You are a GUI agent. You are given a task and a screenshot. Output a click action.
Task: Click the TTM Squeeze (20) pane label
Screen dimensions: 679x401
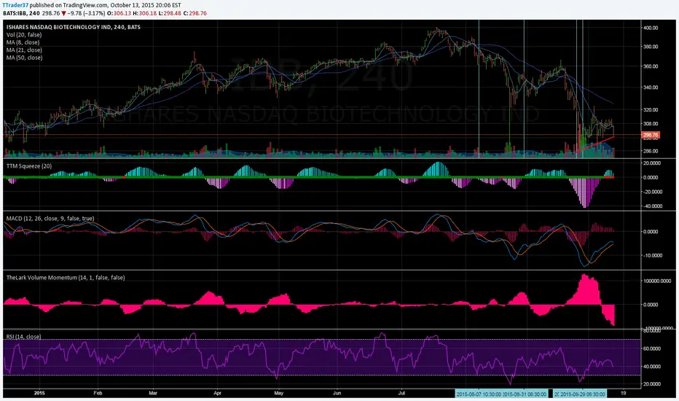[29, 166]
